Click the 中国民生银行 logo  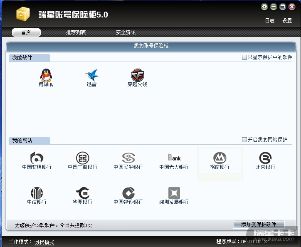tap(128, 158)
